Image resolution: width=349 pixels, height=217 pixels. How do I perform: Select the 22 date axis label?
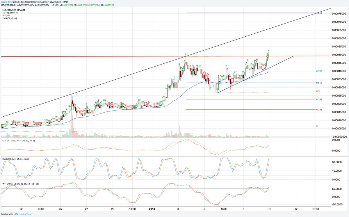[21, 209]
